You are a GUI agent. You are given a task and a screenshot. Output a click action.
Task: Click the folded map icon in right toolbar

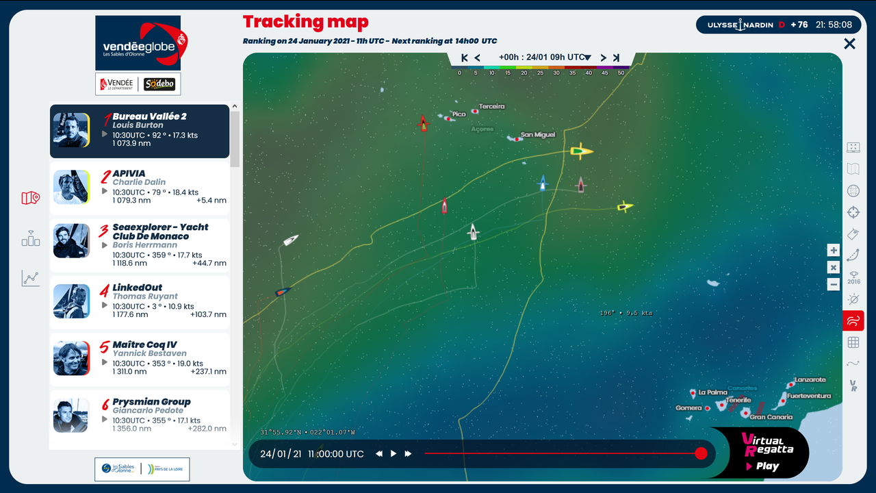(x=853, y=169)
